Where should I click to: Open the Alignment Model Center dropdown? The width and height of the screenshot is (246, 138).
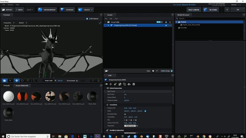click(x=131, y=126)
